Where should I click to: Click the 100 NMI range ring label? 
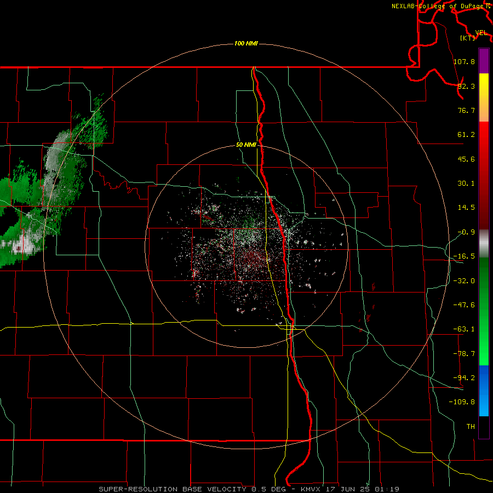[x=246, y=43]
